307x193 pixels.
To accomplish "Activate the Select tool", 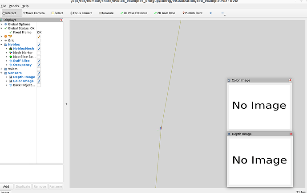I will pyautogui.click(x=57, y=13).
